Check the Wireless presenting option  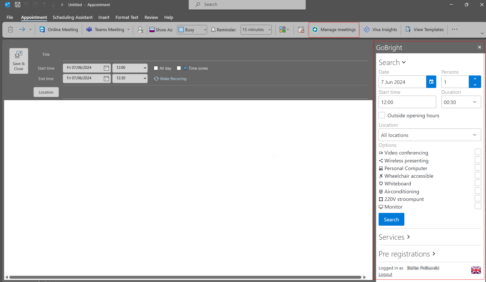pyautogui.click(x=478, y=160)
